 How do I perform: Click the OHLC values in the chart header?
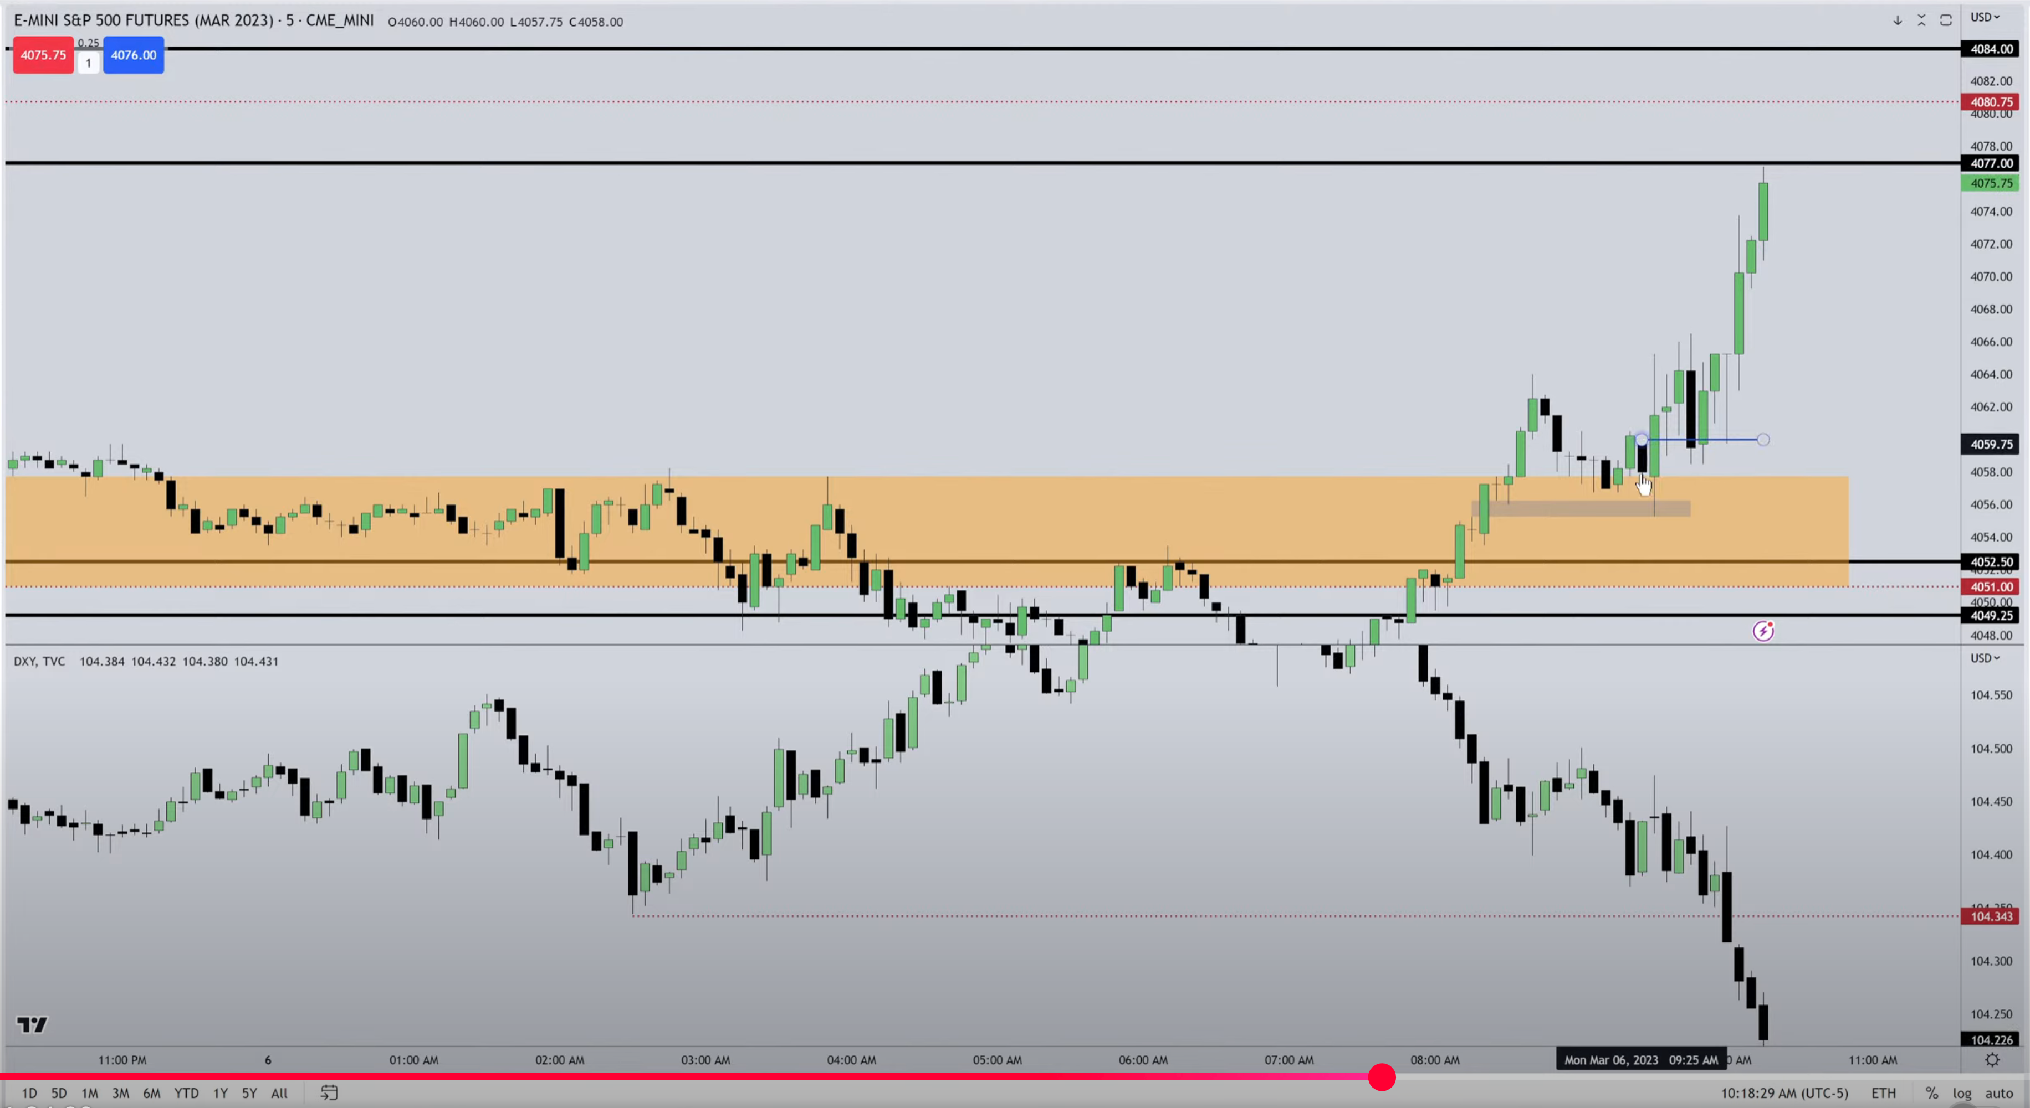505,22
